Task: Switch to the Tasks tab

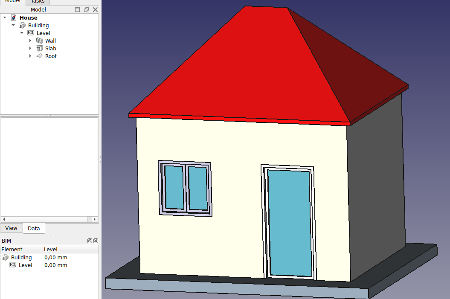Action: [38, 2]
